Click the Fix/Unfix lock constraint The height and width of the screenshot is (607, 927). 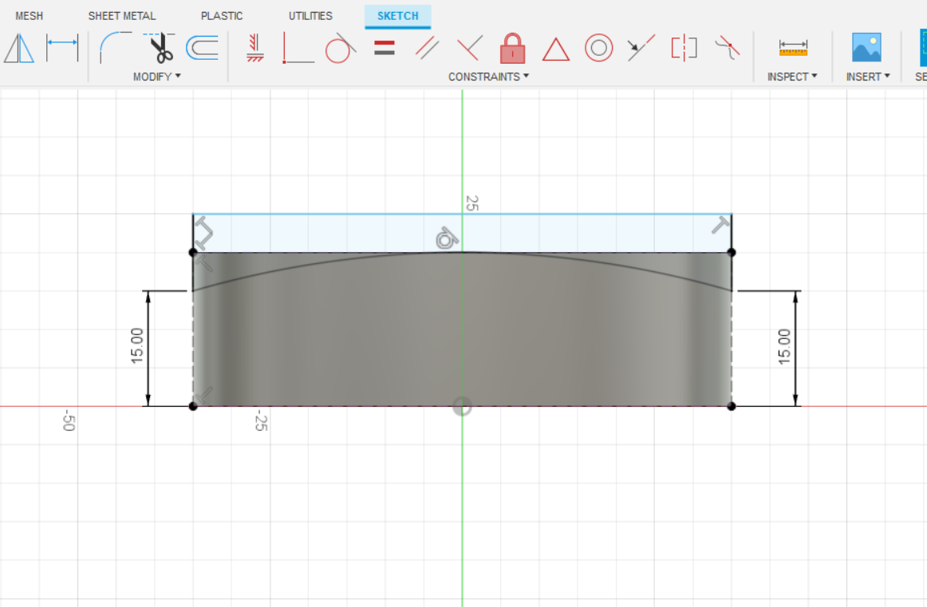513,48
